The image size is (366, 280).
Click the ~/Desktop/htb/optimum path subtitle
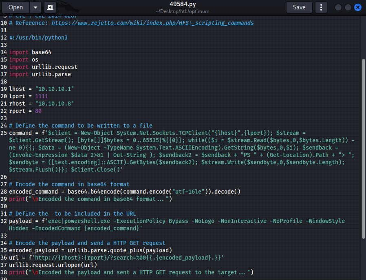(x=183, y=11)
